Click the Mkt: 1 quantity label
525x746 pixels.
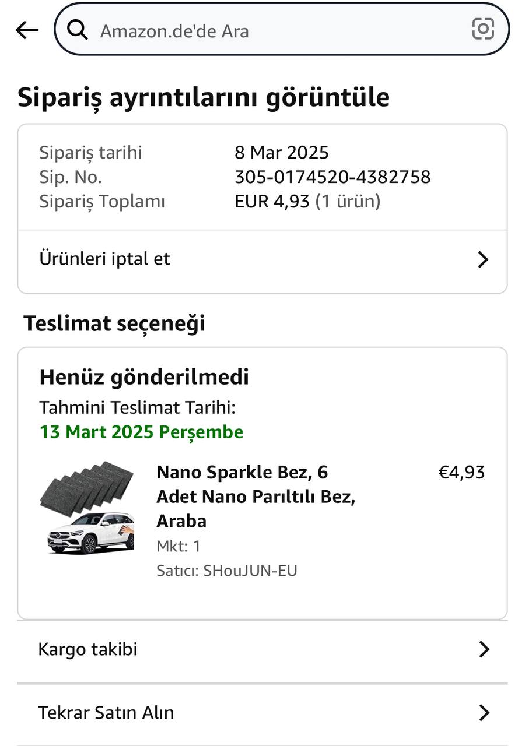(x=178, y=546)
